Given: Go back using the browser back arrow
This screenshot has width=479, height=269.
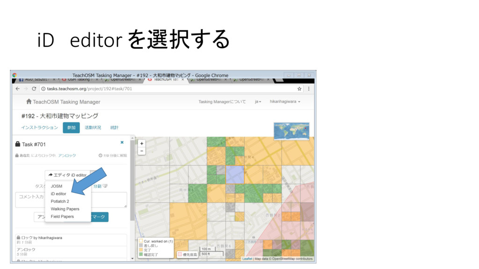Looking at the screenshot, I should (18, 89).
